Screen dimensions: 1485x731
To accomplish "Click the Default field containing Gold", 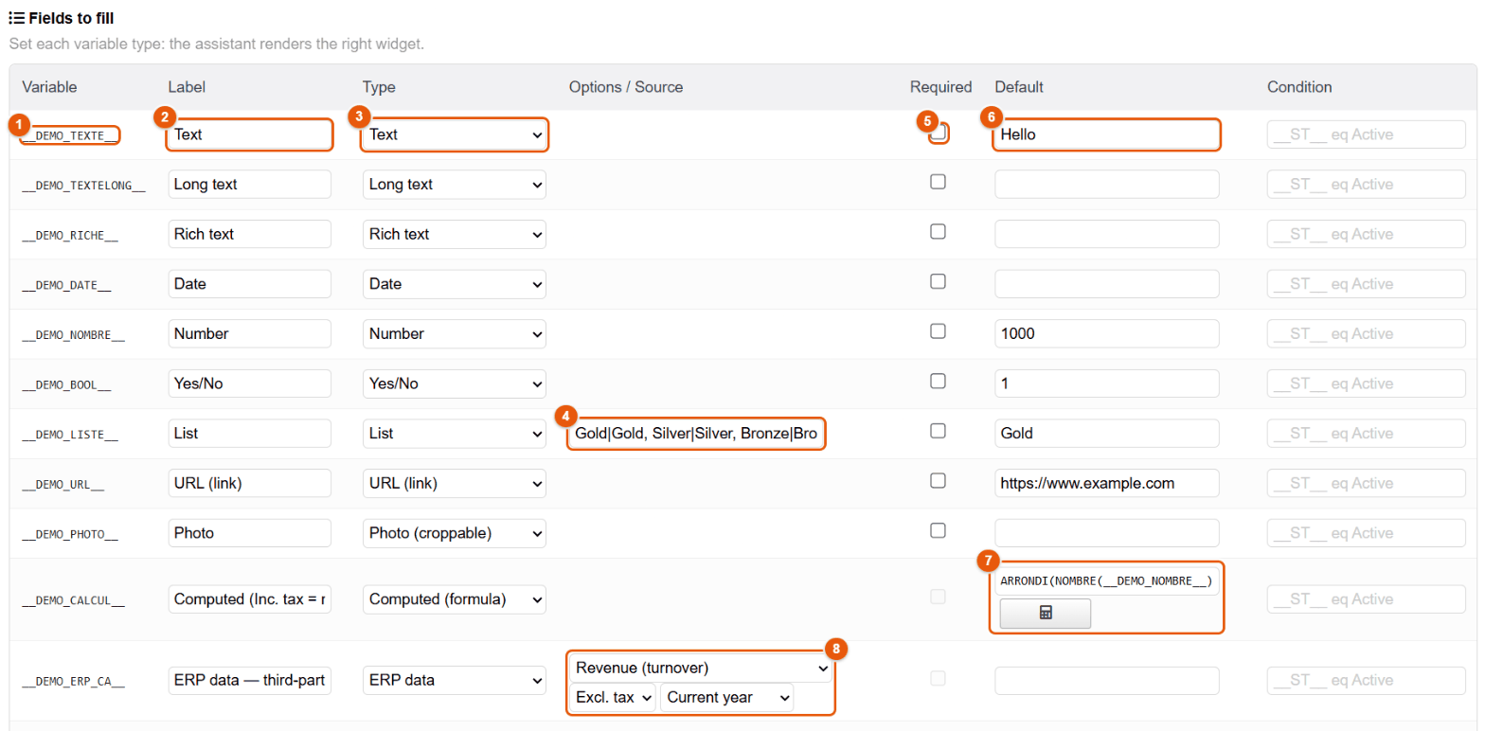I will 1106,433.
